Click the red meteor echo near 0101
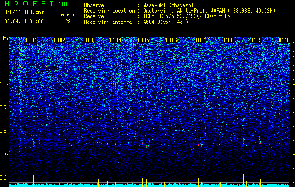295x187 pixels. tap(33, 143)
